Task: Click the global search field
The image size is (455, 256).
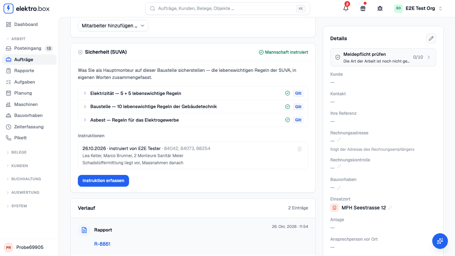Action: click(227, 9)
